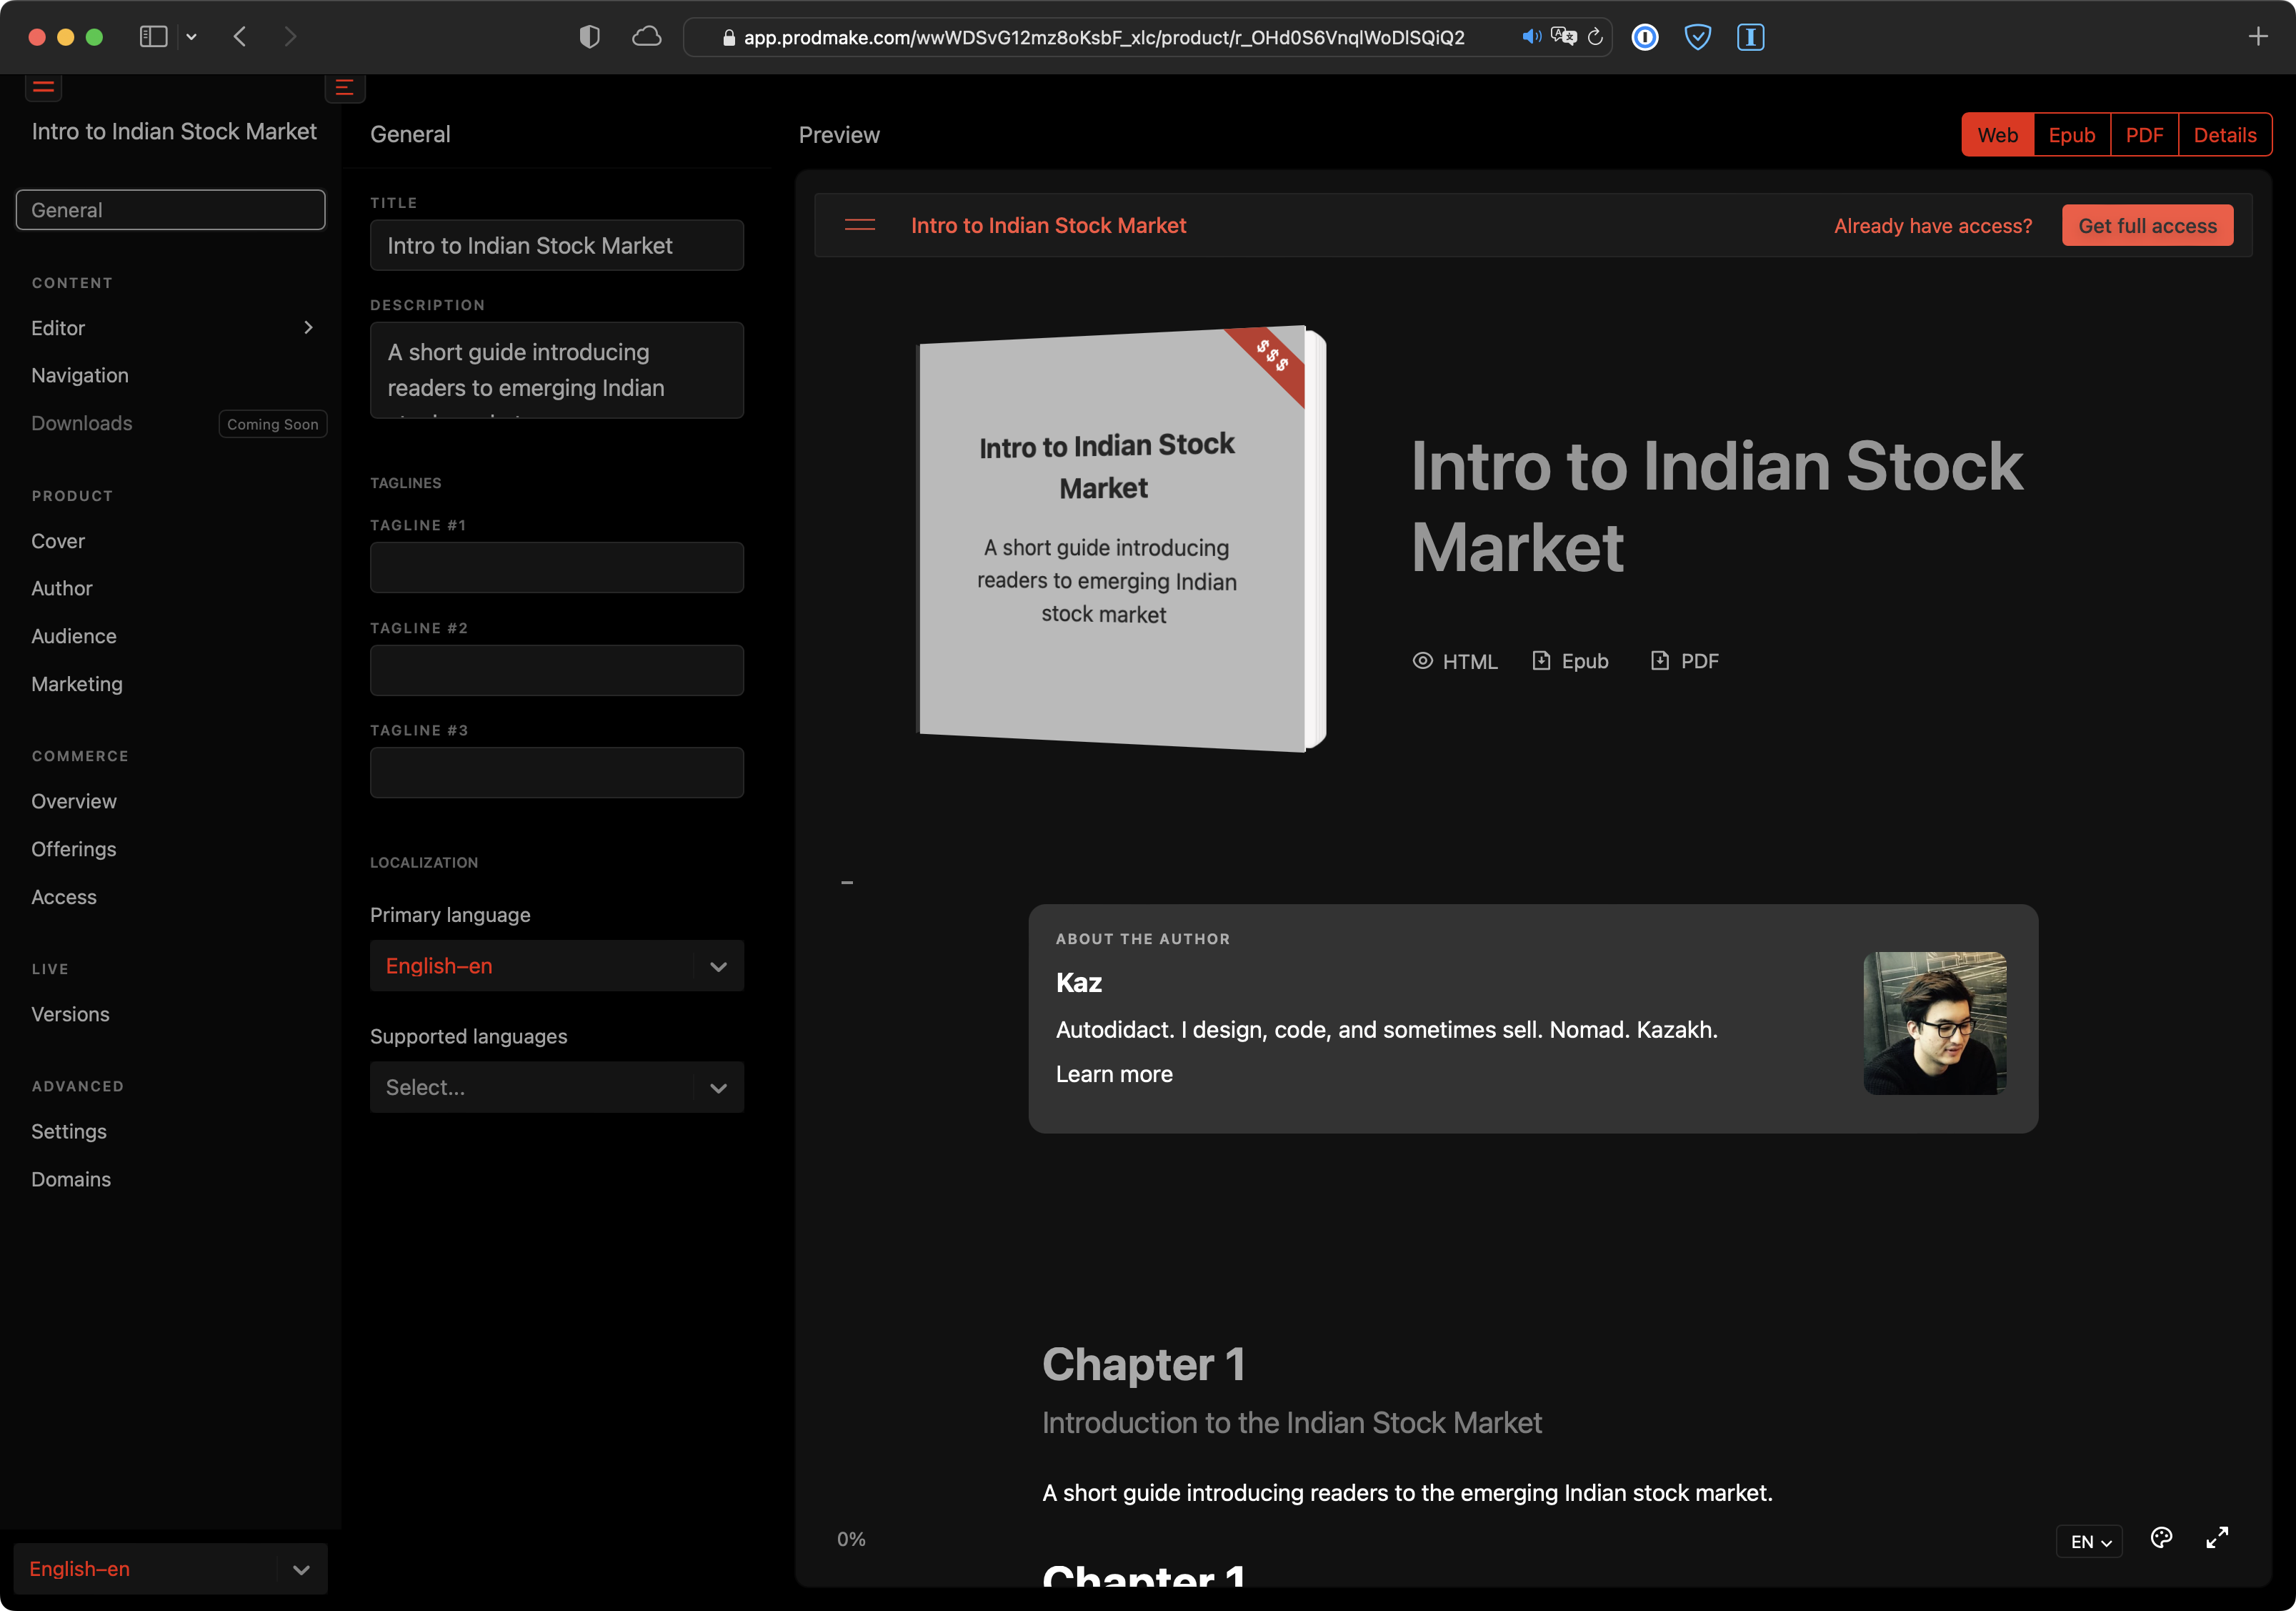
Task: Click the Get full access button
Action: click(2147, 226)
